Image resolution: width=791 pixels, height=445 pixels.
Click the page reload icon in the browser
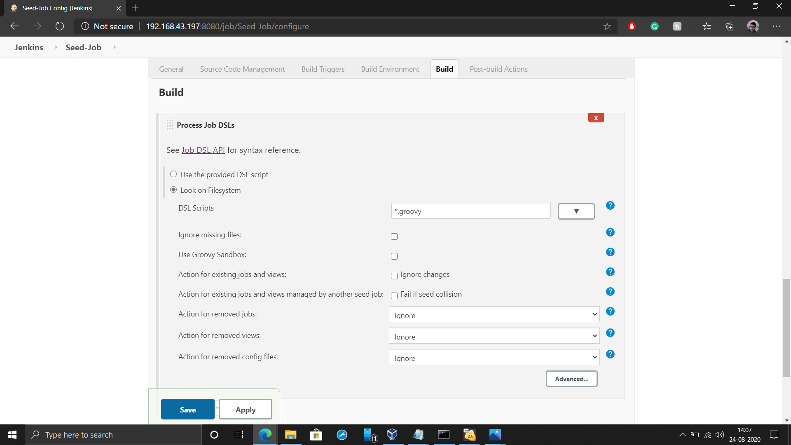pos(59,26)
